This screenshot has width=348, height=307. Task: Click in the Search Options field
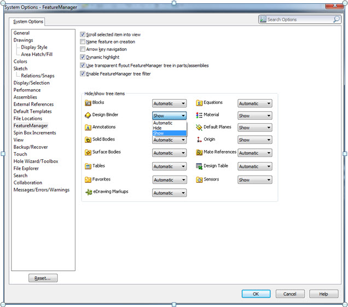coord(300,19)
